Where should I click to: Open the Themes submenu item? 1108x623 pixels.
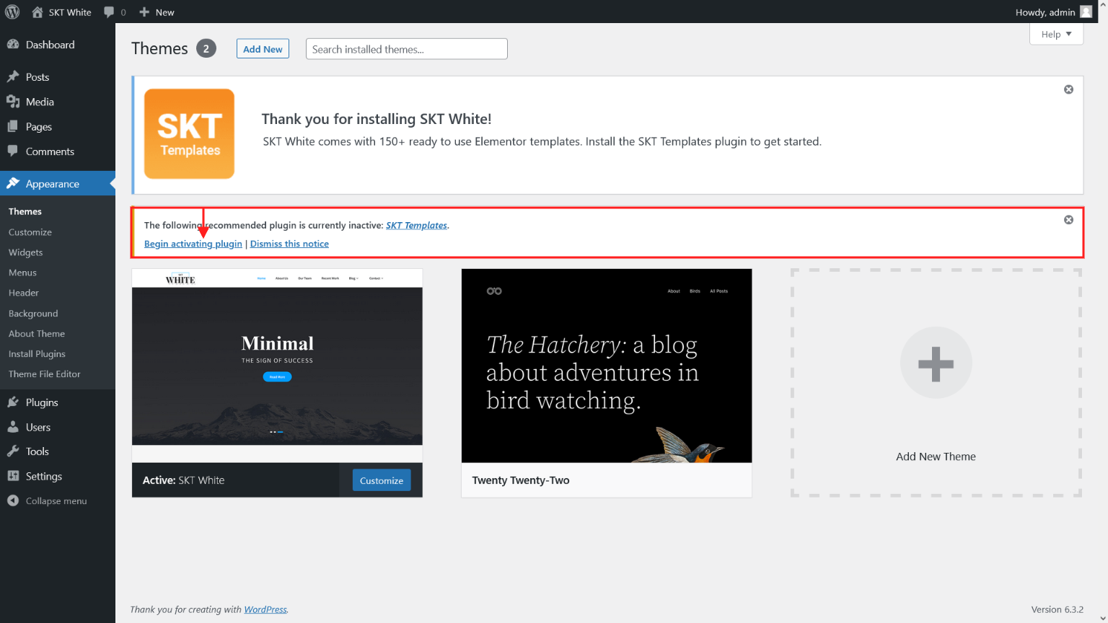point(25,211)
